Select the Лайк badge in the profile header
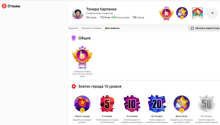This screenshot has width=220, height=125. point(166,13)
